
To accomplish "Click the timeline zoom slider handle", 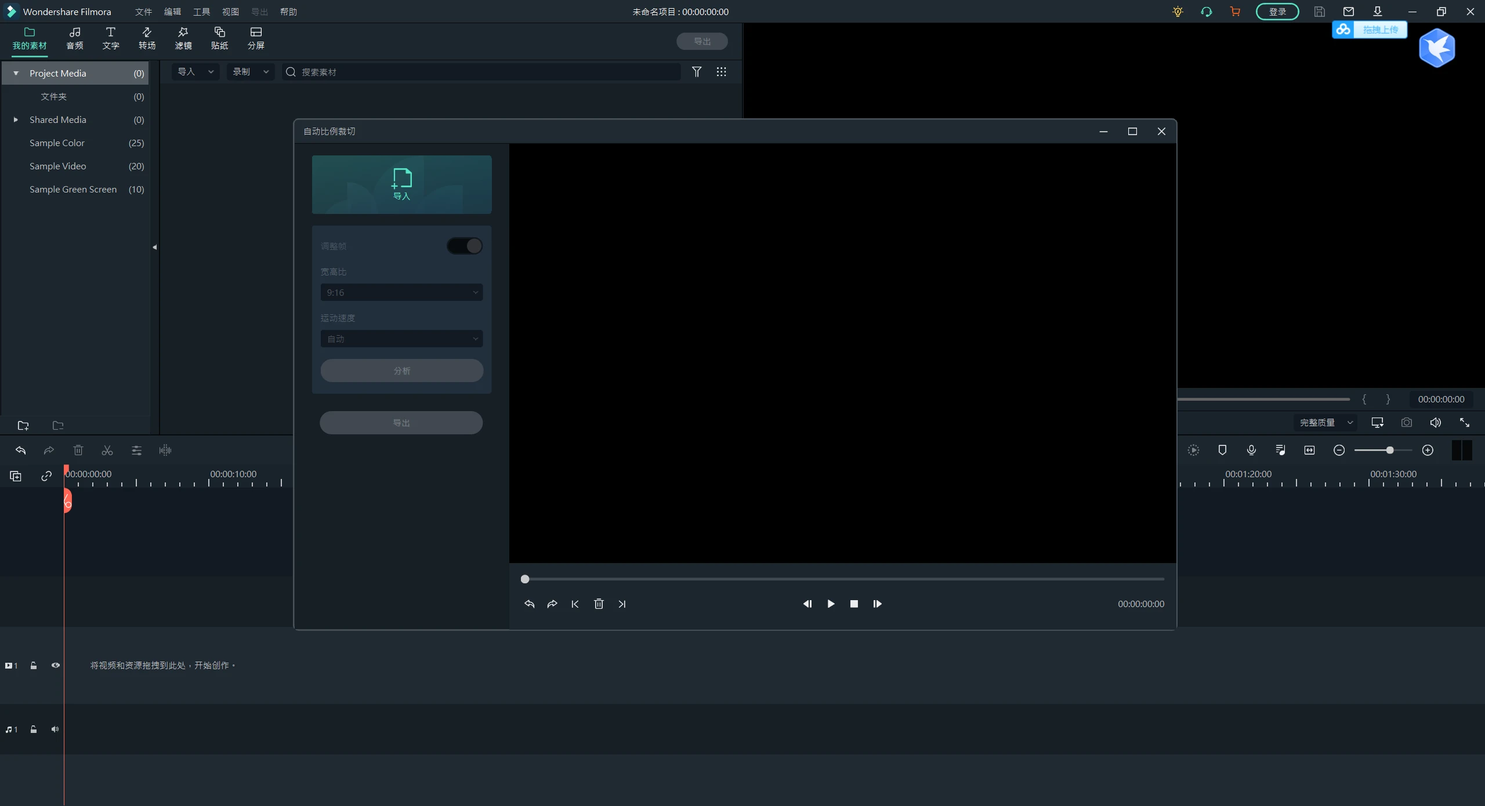I will pos(1390,450).
